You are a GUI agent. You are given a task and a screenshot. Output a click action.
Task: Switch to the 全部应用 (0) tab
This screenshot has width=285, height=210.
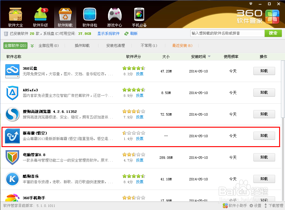click(49, 46)
